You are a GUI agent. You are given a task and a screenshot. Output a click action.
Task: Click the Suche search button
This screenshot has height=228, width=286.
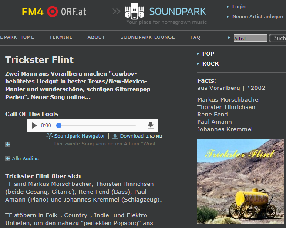278,38
